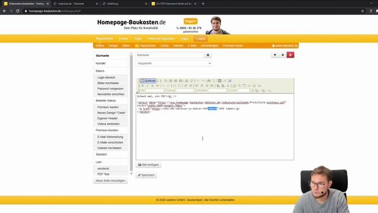Open the Stil dropdown in editor
Screen dimensions: 378x213
[x=156, y=91]
